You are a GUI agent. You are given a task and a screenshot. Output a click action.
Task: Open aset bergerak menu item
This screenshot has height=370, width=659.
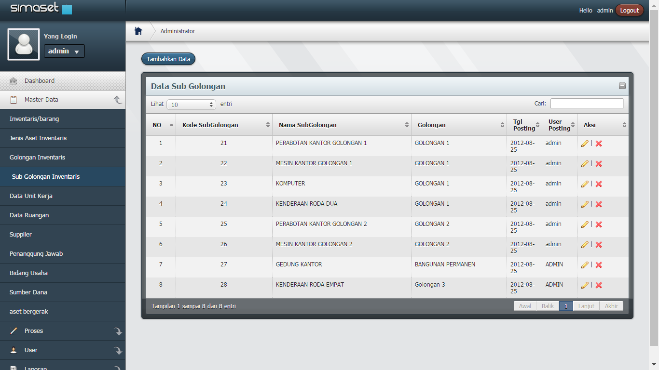pos(63,312)
